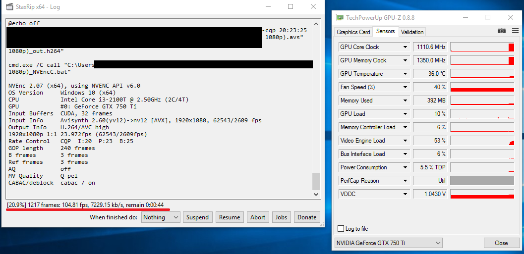Click the Video Engine Load graph
Image resolution: width=524 pixels, height=254 pixels.
482,141
